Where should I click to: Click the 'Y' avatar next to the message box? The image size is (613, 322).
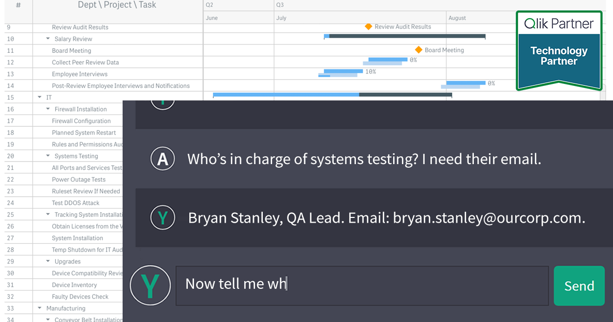[x=150, y=285]
